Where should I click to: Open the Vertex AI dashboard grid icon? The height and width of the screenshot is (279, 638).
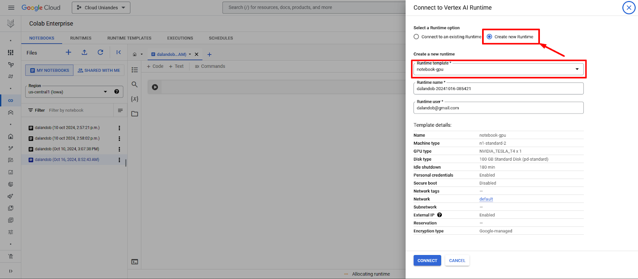pos(11,53)
